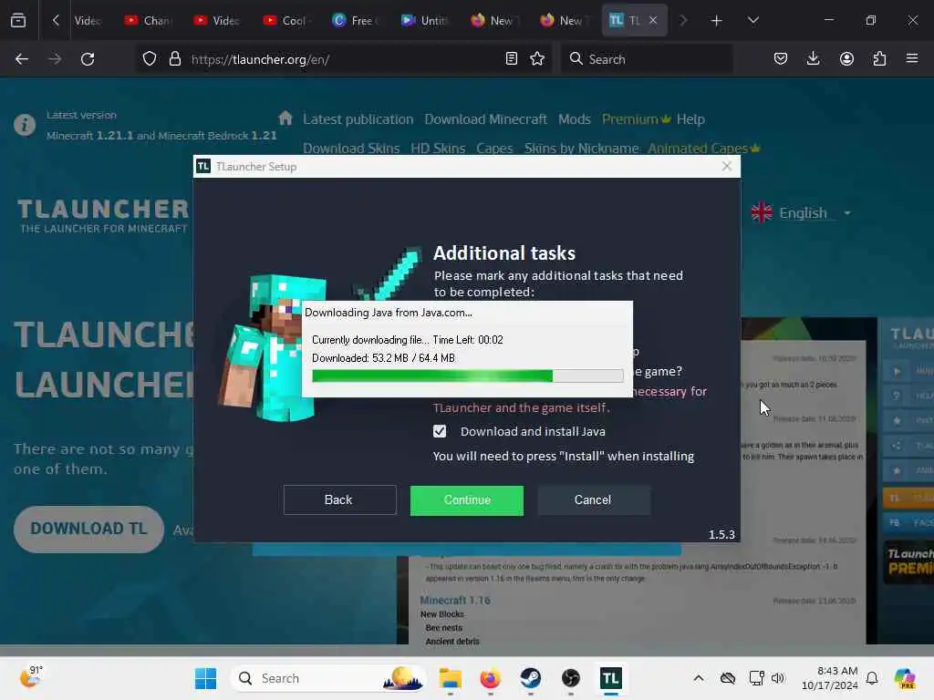The image size is (934, 700).
Task: Open the Firefox account icon
Action: 846,58
